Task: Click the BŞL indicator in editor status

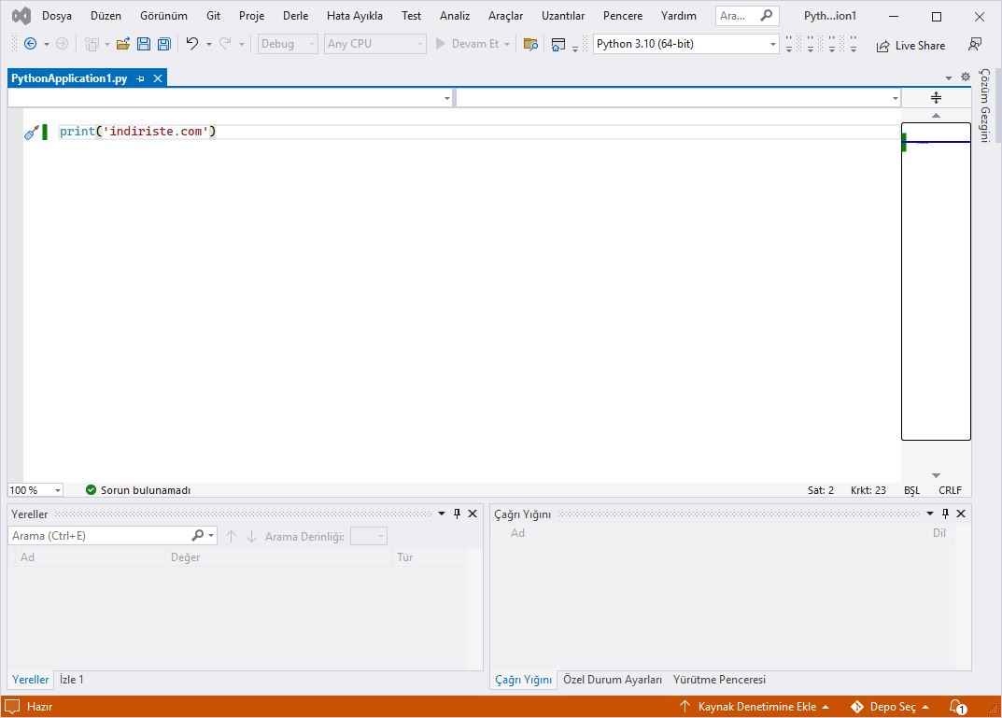Action: point(912,490)
